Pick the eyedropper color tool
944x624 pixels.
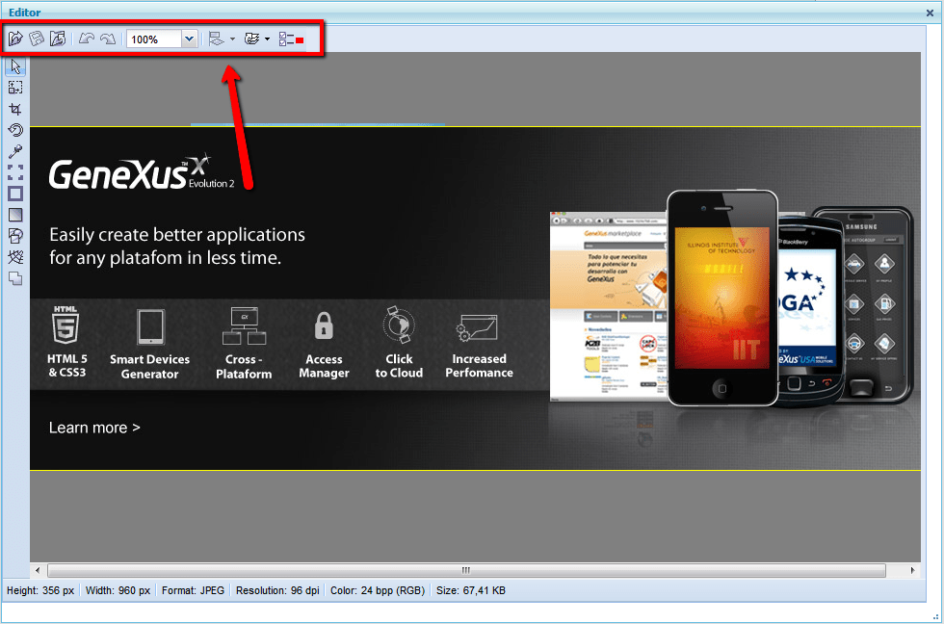[x=15, y=151]
